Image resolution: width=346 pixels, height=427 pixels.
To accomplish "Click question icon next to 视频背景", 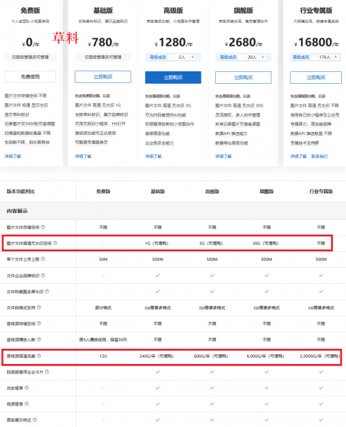I will click(27, 403).
